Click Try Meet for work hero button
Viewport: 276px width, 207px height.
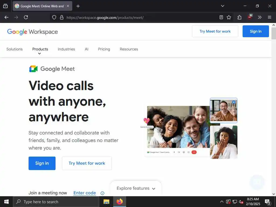click(x=87, y=163)
